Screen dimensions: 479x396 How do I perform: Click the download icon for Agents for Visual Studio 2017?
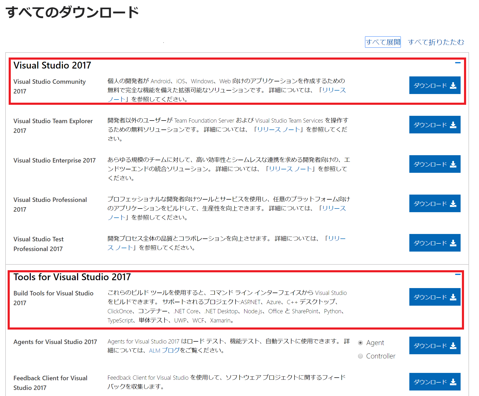coord(453,346)
